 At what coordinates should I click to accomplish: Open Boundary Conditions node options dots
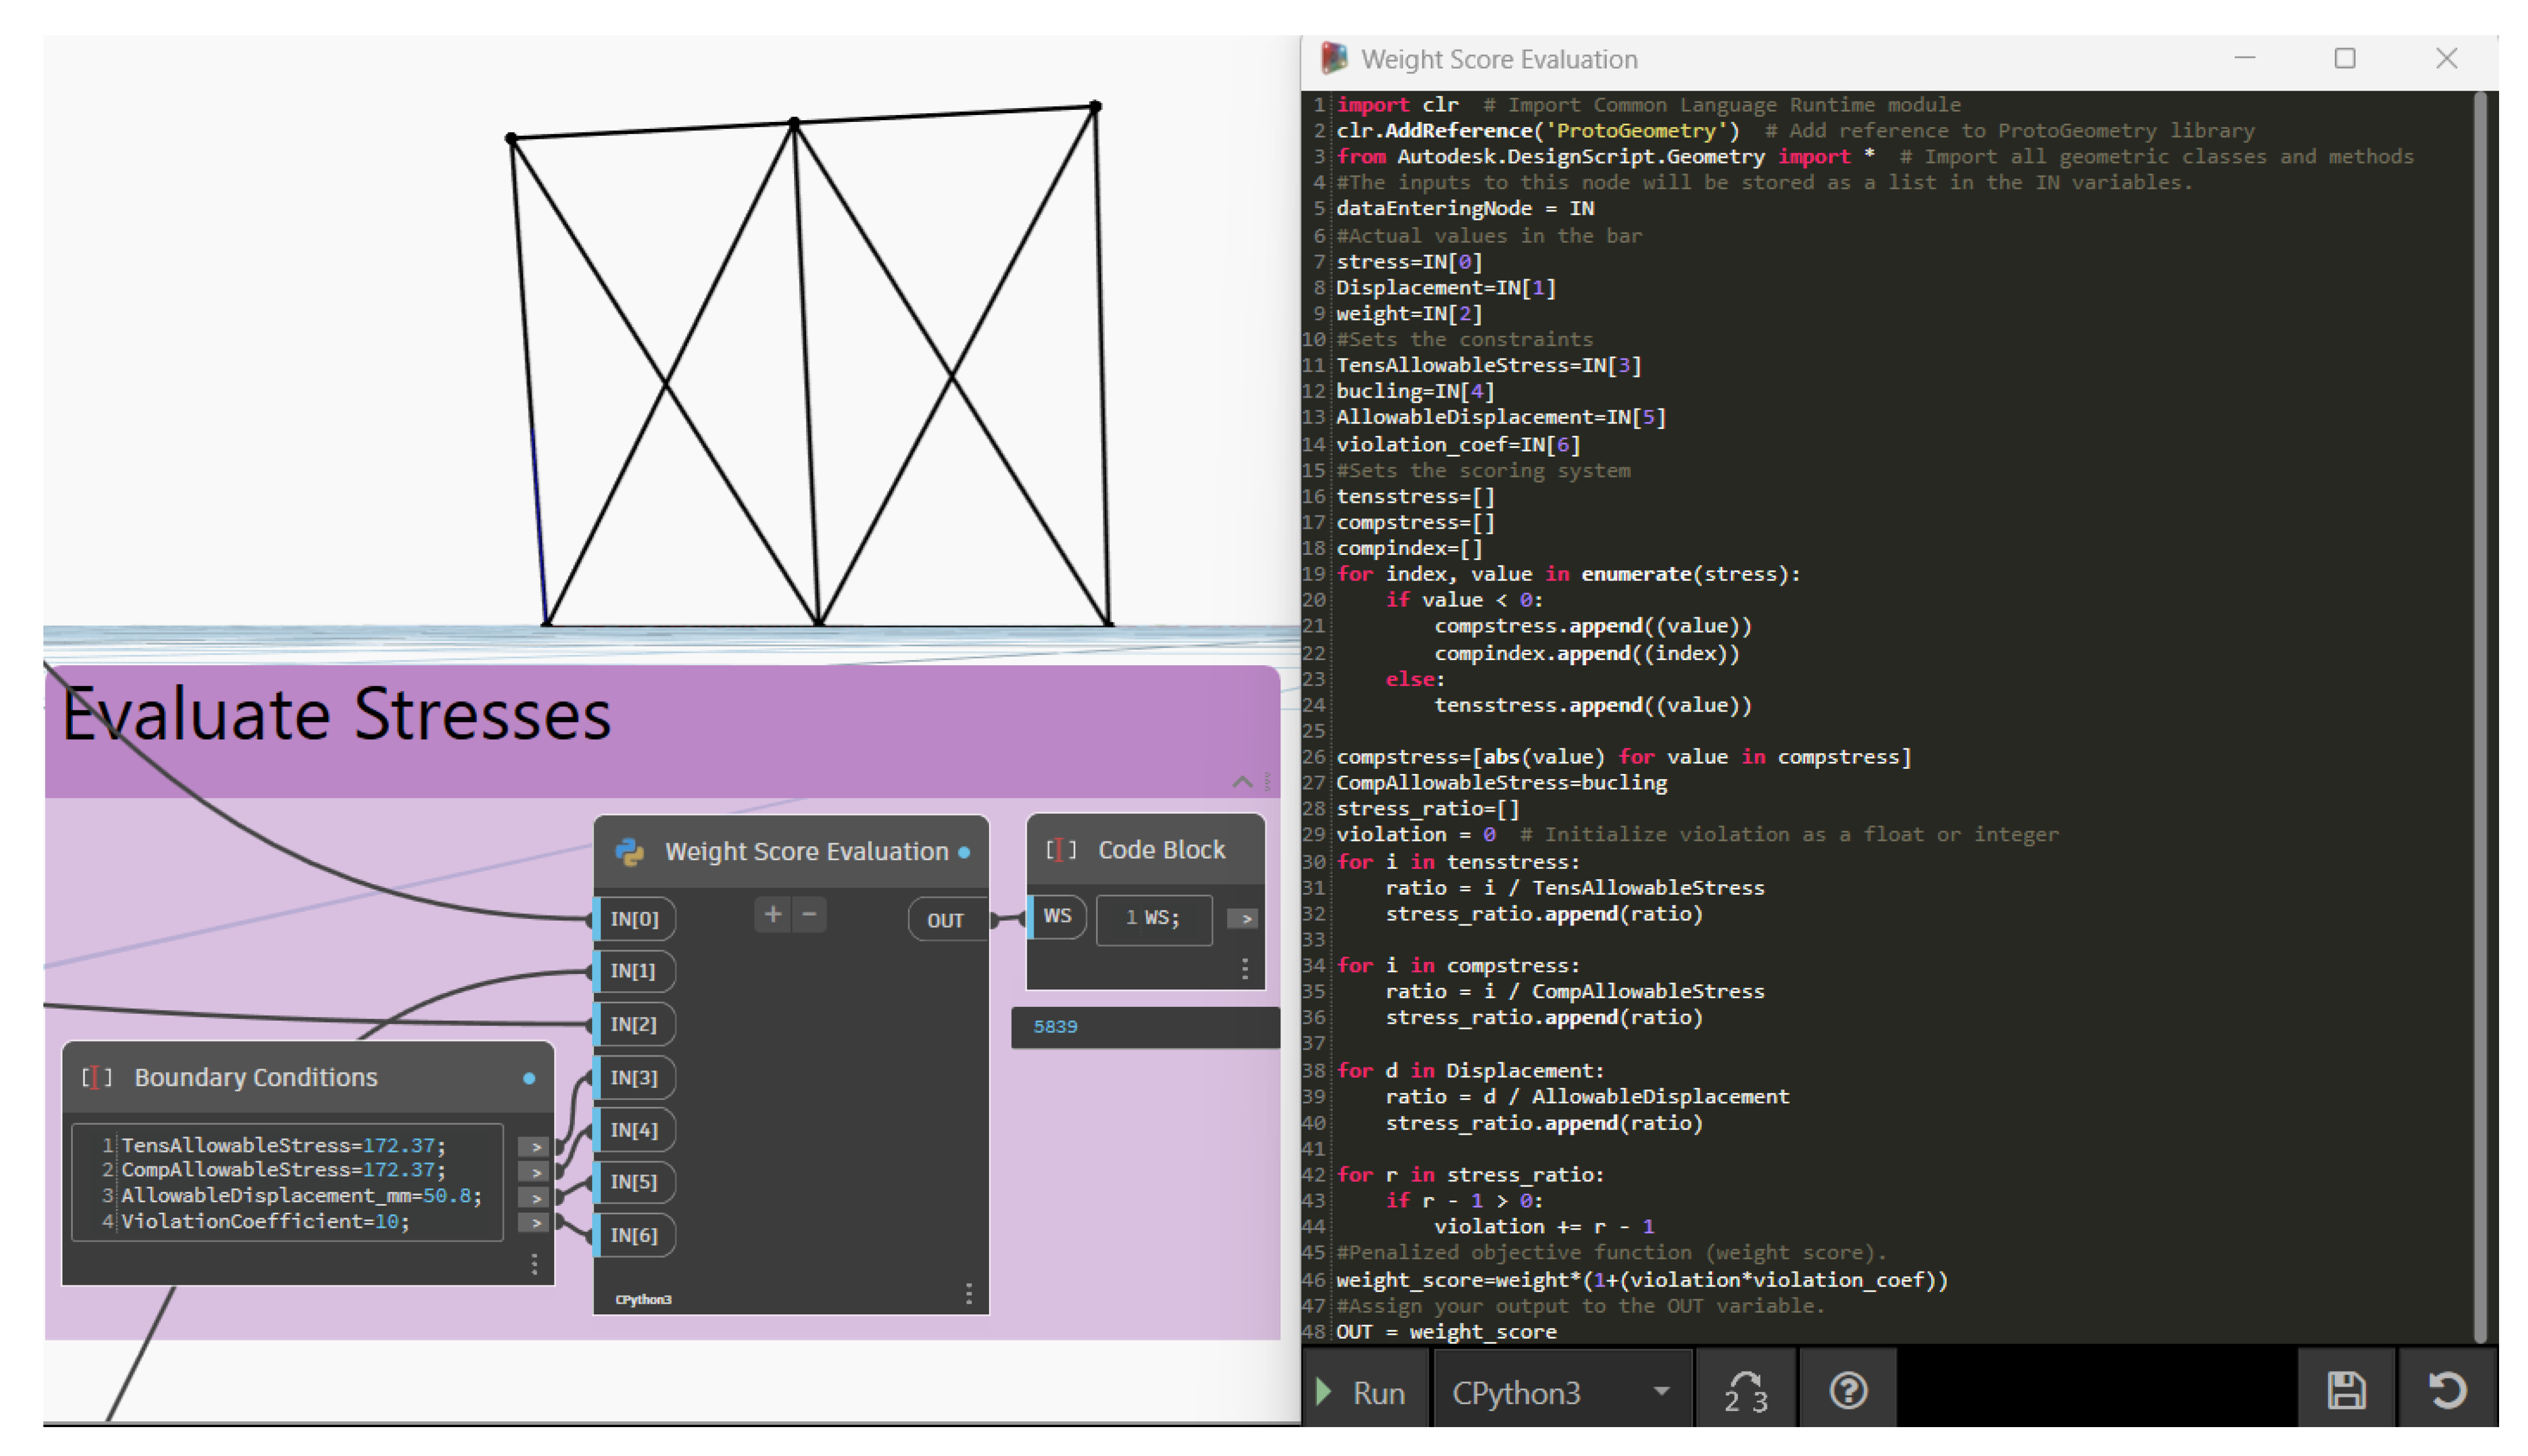pos(534,1264)
